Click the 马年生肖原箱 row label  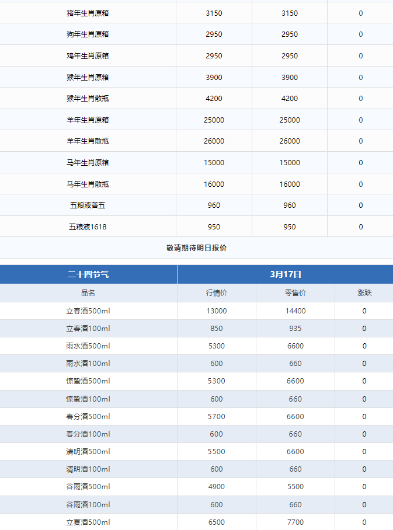[88, 163]
